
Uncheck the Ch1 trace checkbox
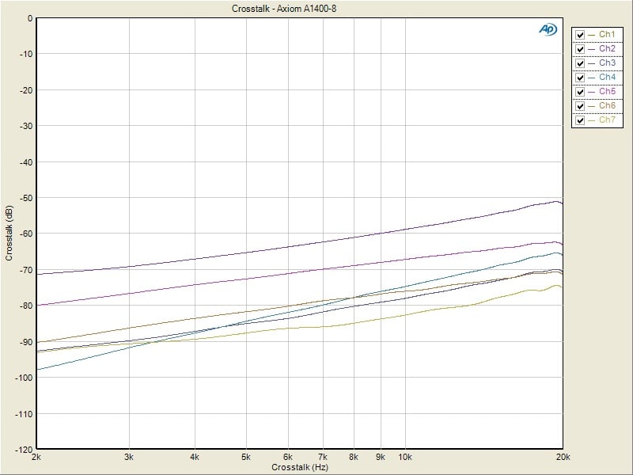pyautogui.click(x=581, y=35)
